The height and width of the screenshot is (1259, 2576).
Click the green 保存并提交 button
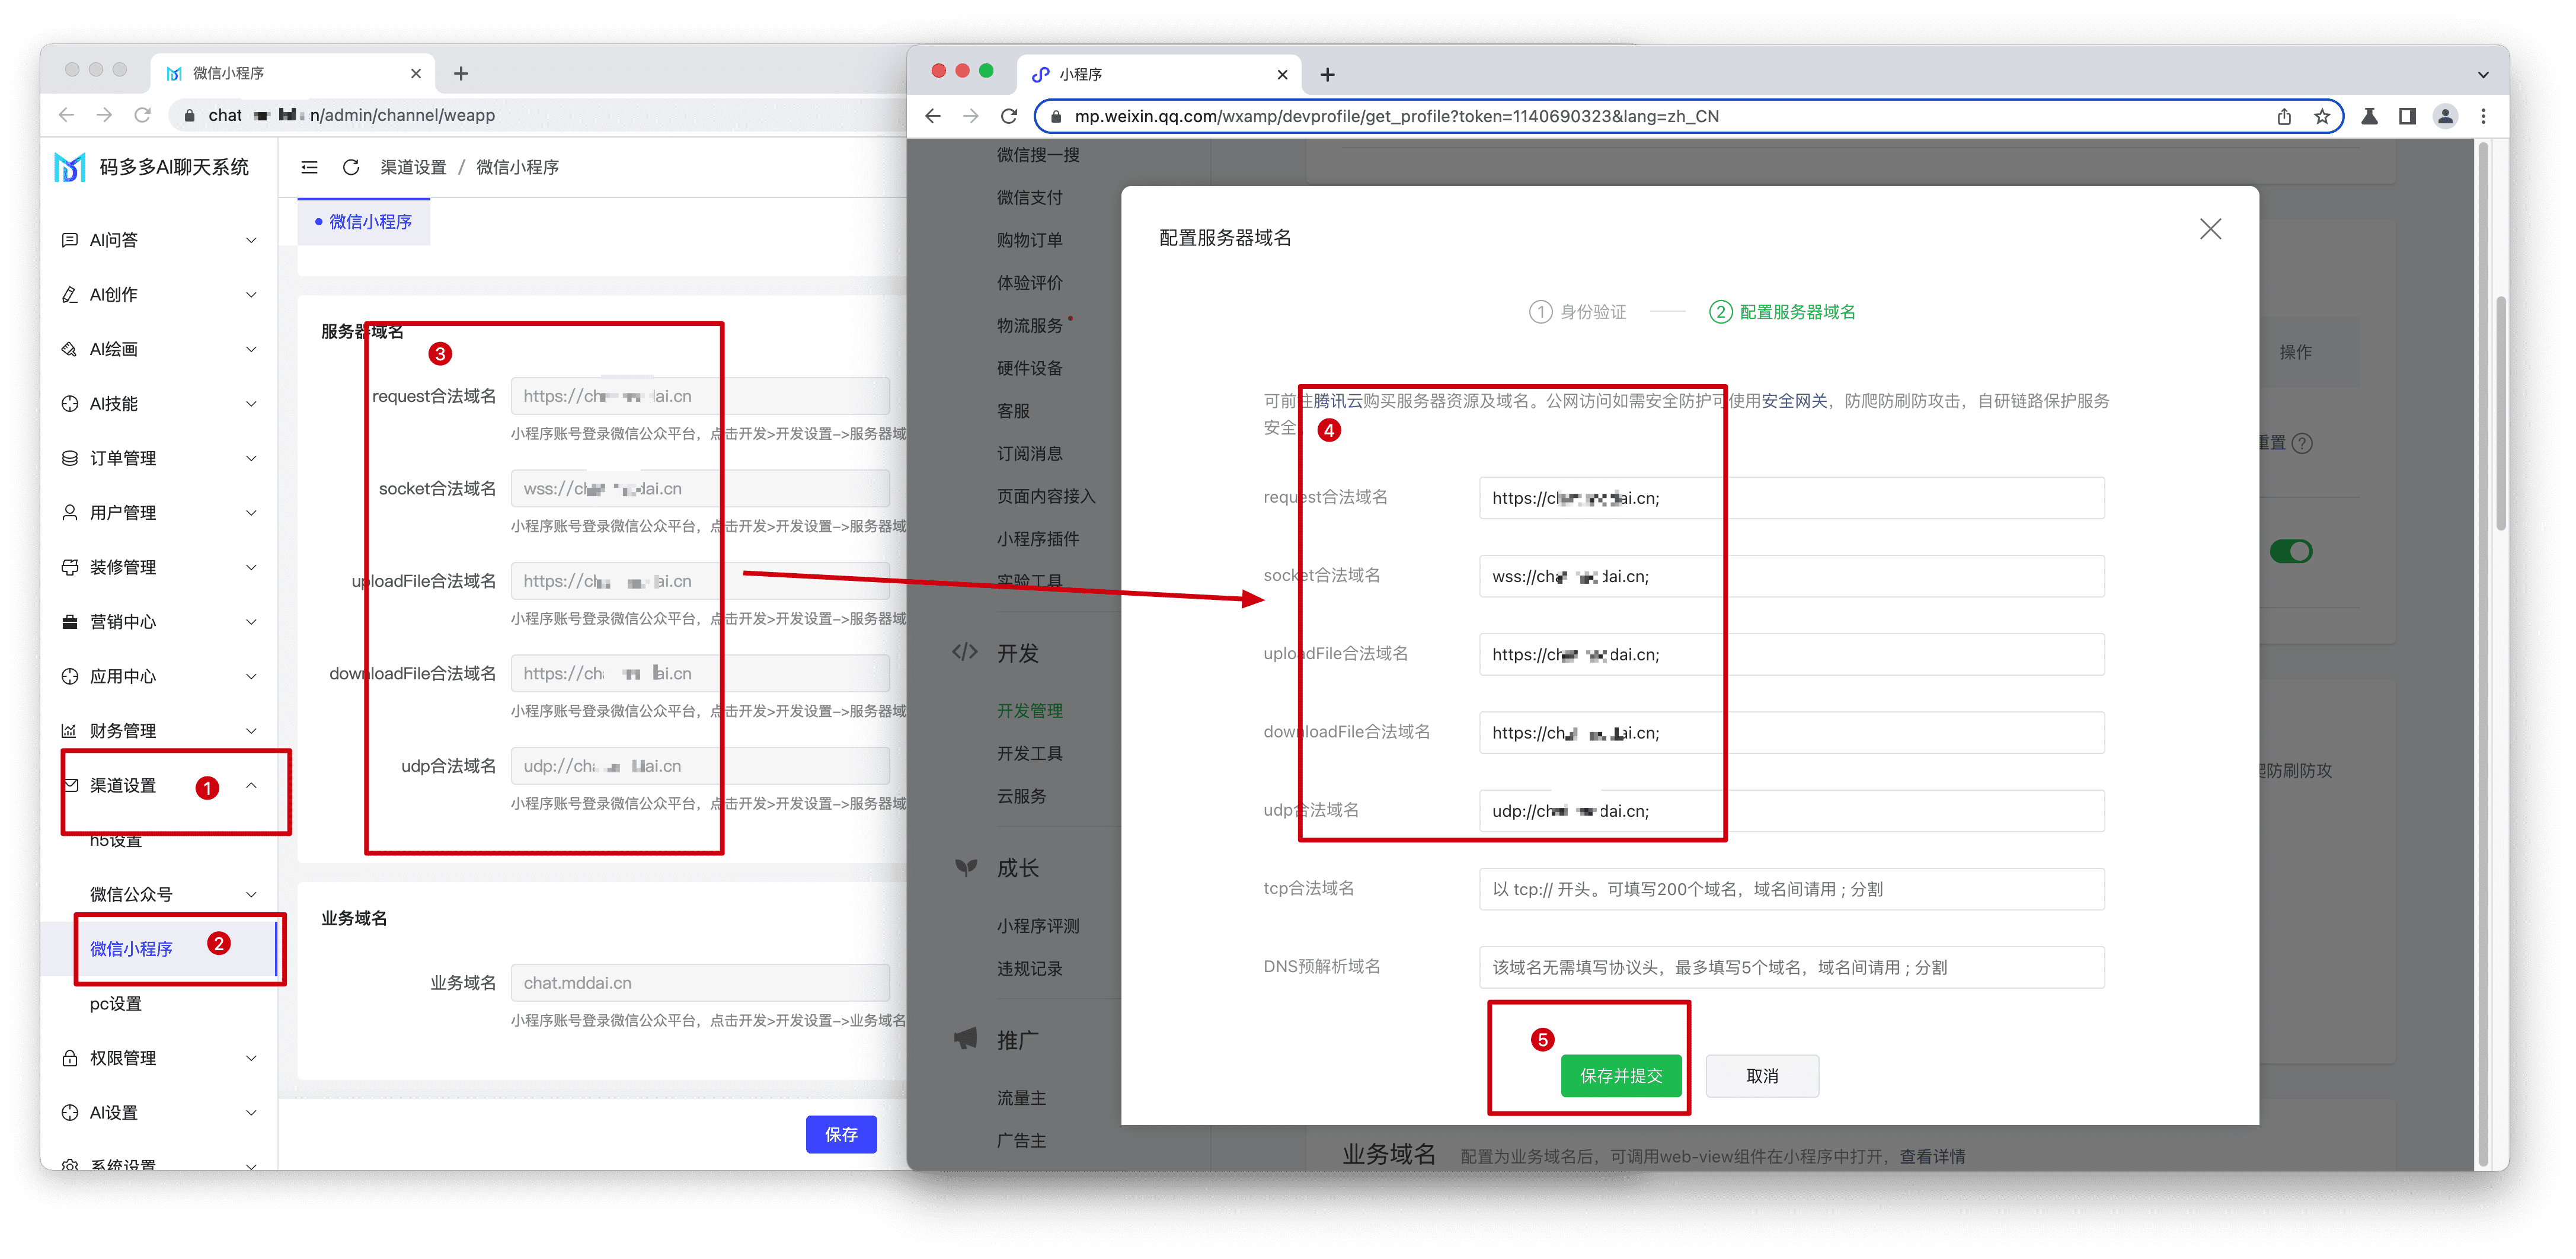point(1620,1076)
